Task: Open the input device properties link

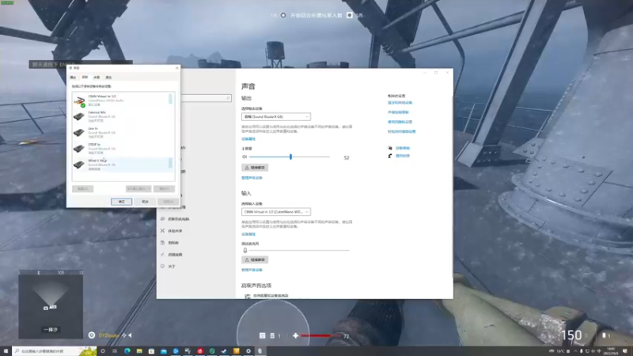Action: point(248,234)
